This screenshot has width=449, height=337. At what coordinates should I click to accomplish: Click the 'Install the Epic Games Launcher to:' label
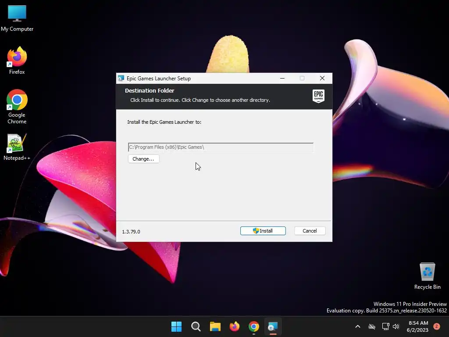point(164,122)
